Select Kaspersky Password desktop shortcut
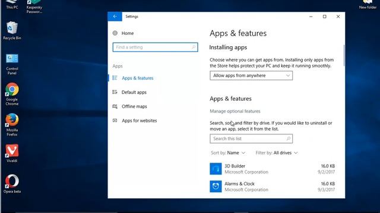The image size is (380, 213). (34, 7)
